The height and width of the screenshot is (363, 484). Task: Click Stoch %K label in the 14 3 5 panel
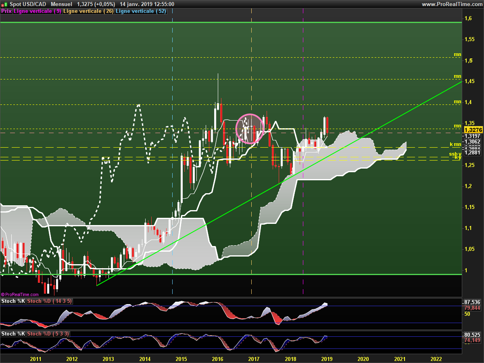click(13, 301)
